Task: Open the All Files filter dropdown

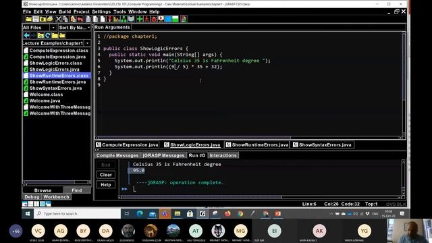Action: tap(39, 28)
